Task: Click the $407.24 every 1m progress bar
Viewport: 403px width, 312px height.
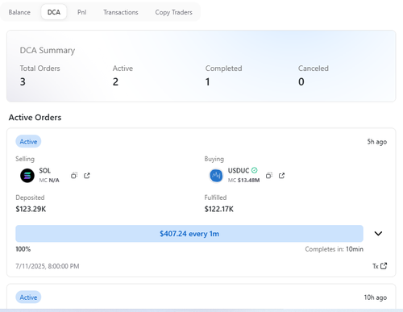Action: click(189, 234)
